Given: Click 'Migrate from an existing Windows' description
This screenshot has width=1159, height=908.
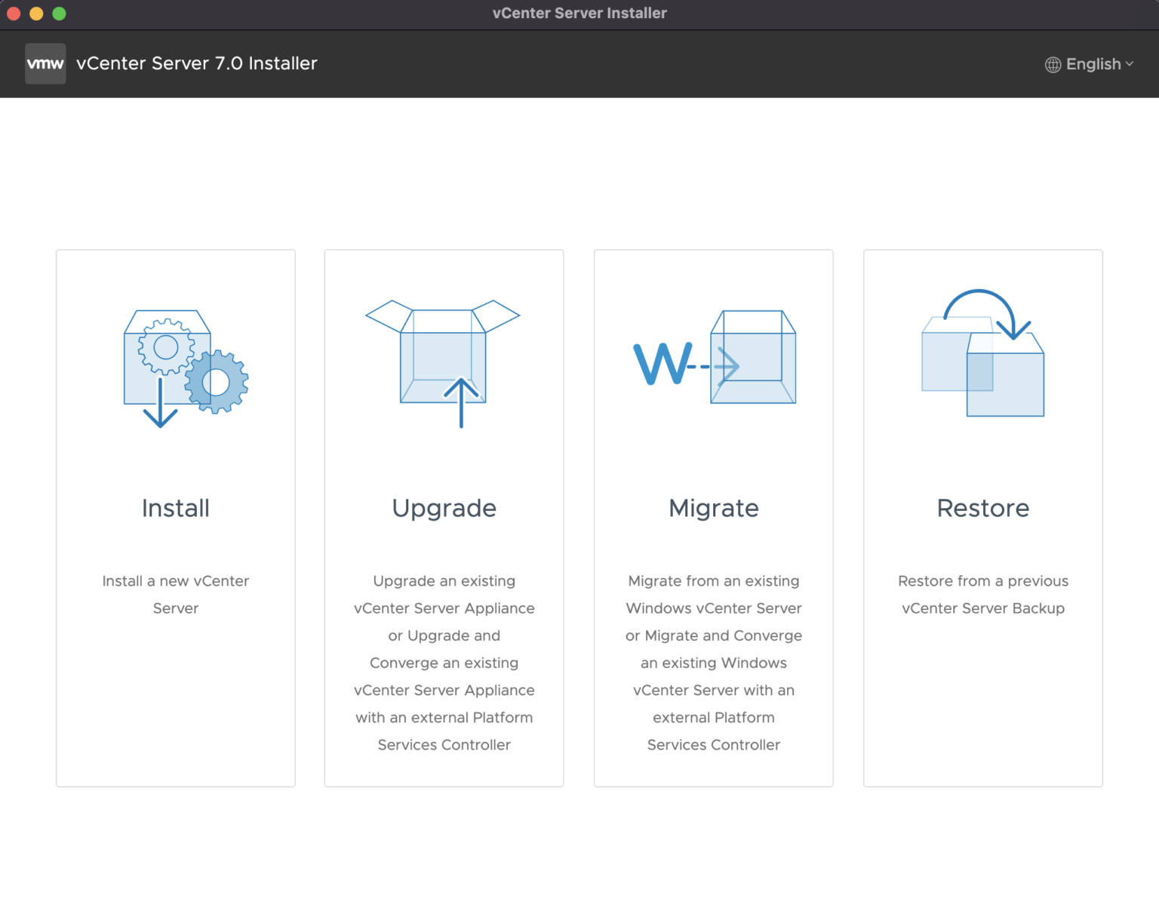Looking at the screenshot, I should (714, 595).
